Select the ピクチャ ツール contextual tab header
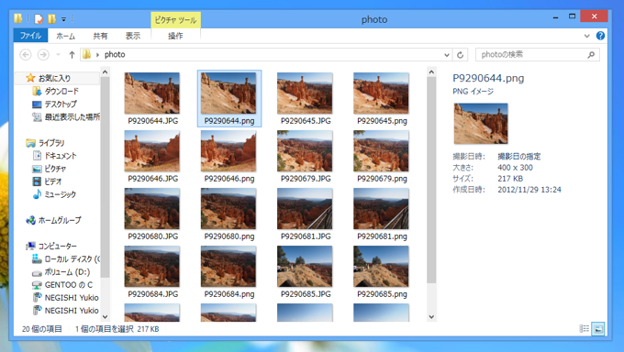 coord(175,20)
